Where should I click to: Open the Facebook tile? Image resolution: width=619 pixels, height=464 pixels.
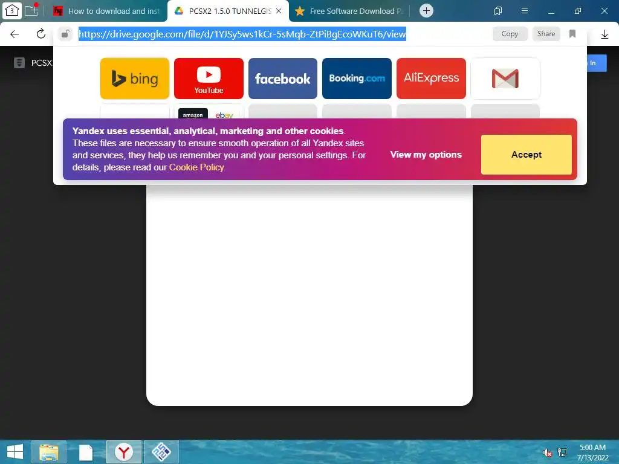tap(283, 79)
